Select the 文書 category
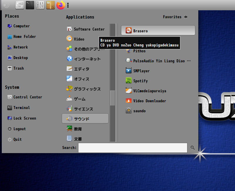 [x=85, y=139]
